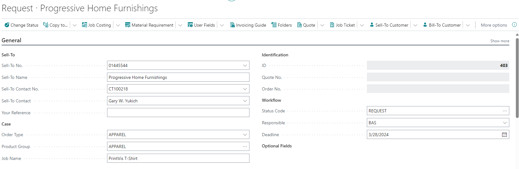Image resolution: width=519 pixels, height=169 pixels.
Task: Click the vertical scrollbar on the right
Action: pos(517,78)
